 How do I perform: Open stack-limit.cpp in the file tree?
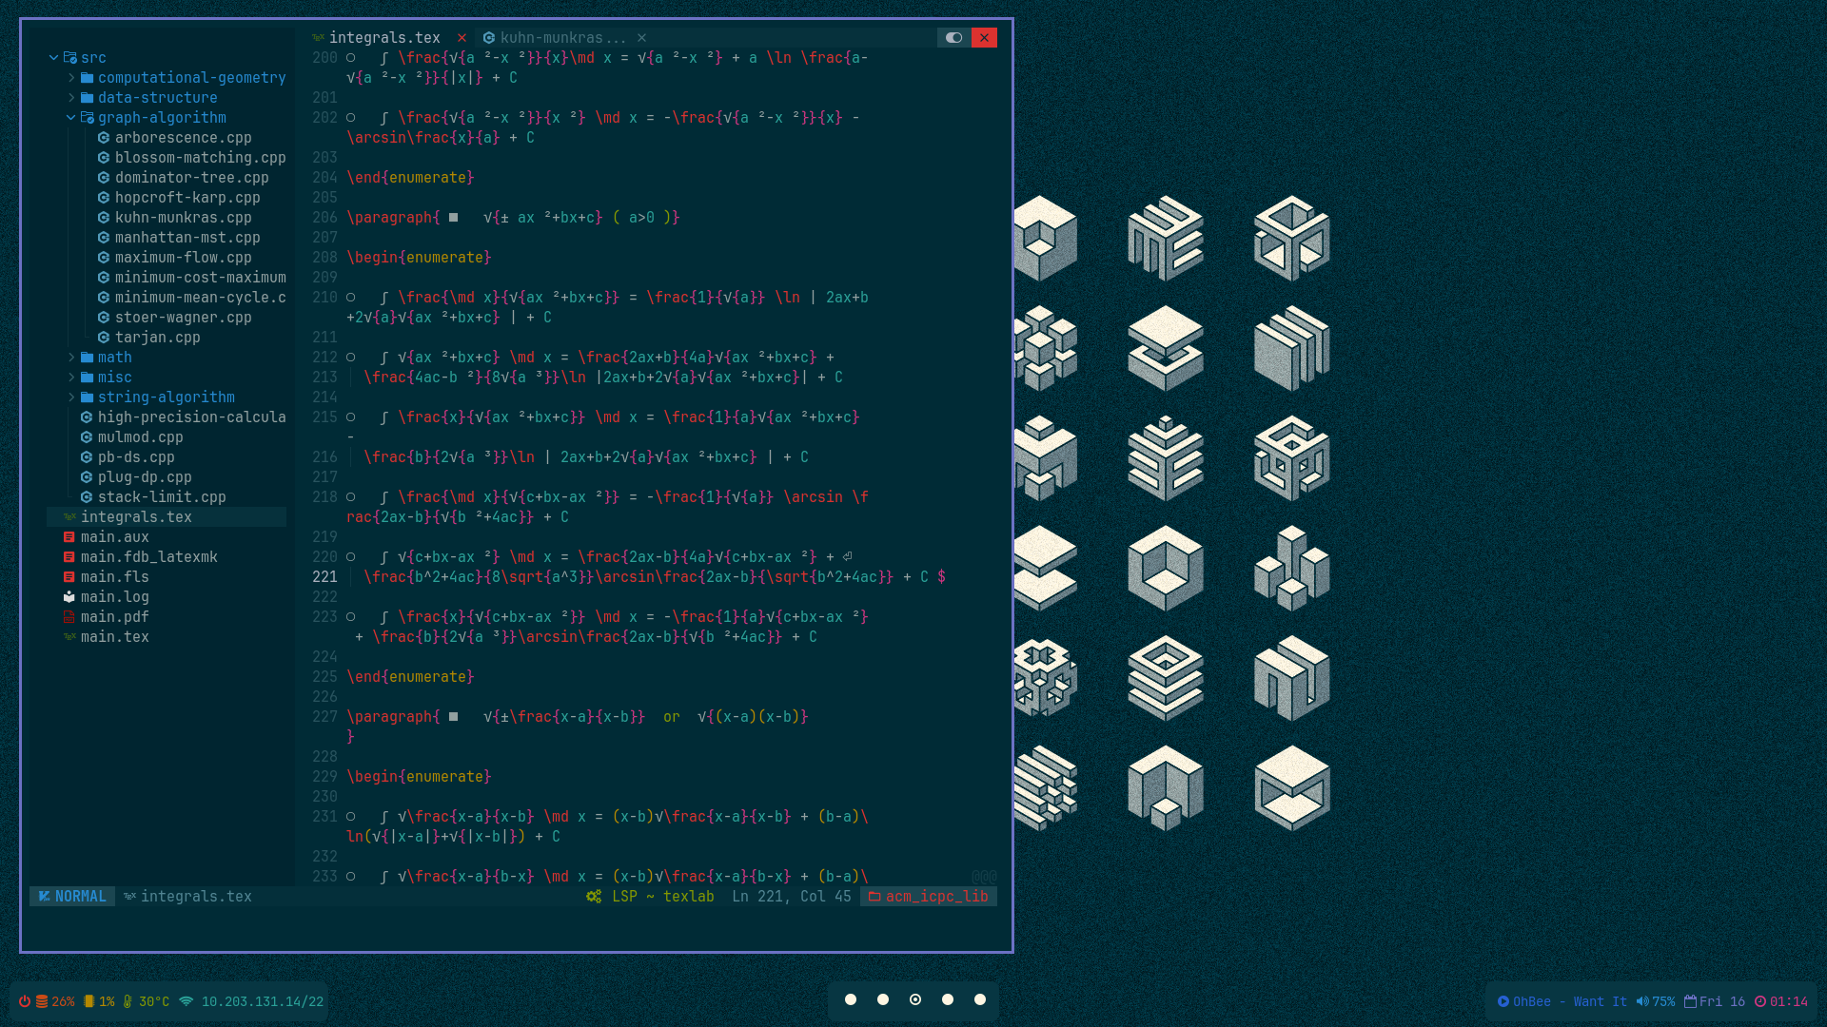coord(162,497)
